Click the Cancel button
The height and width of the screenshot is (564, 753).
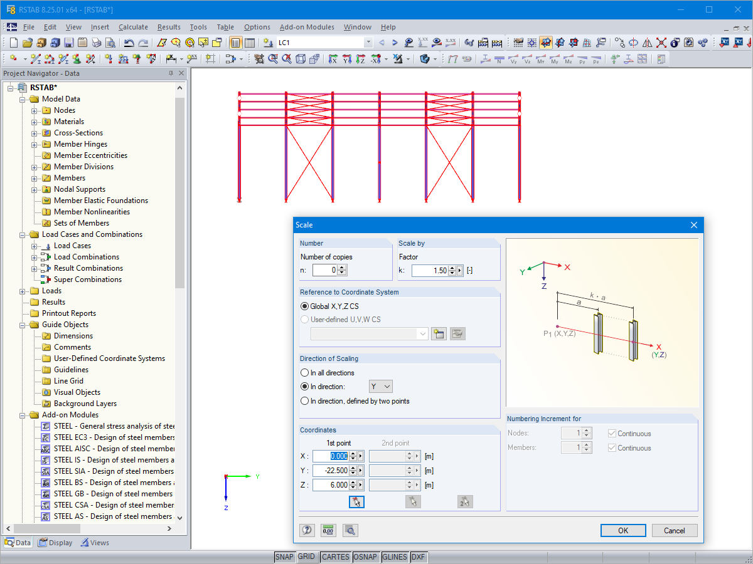(675, 530)
